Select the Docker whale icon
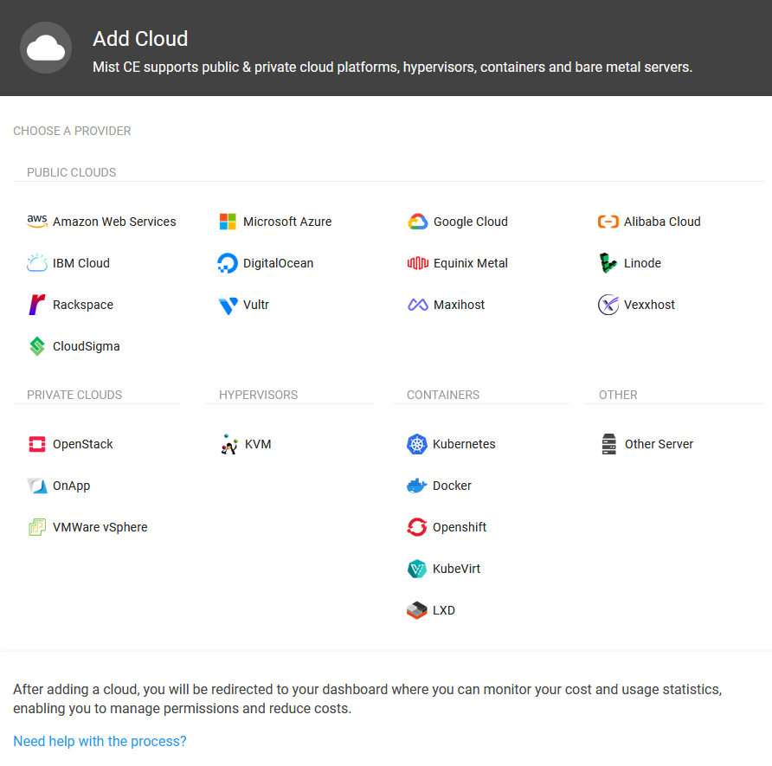This screenshot has width=772, height=766. [417, 486]
